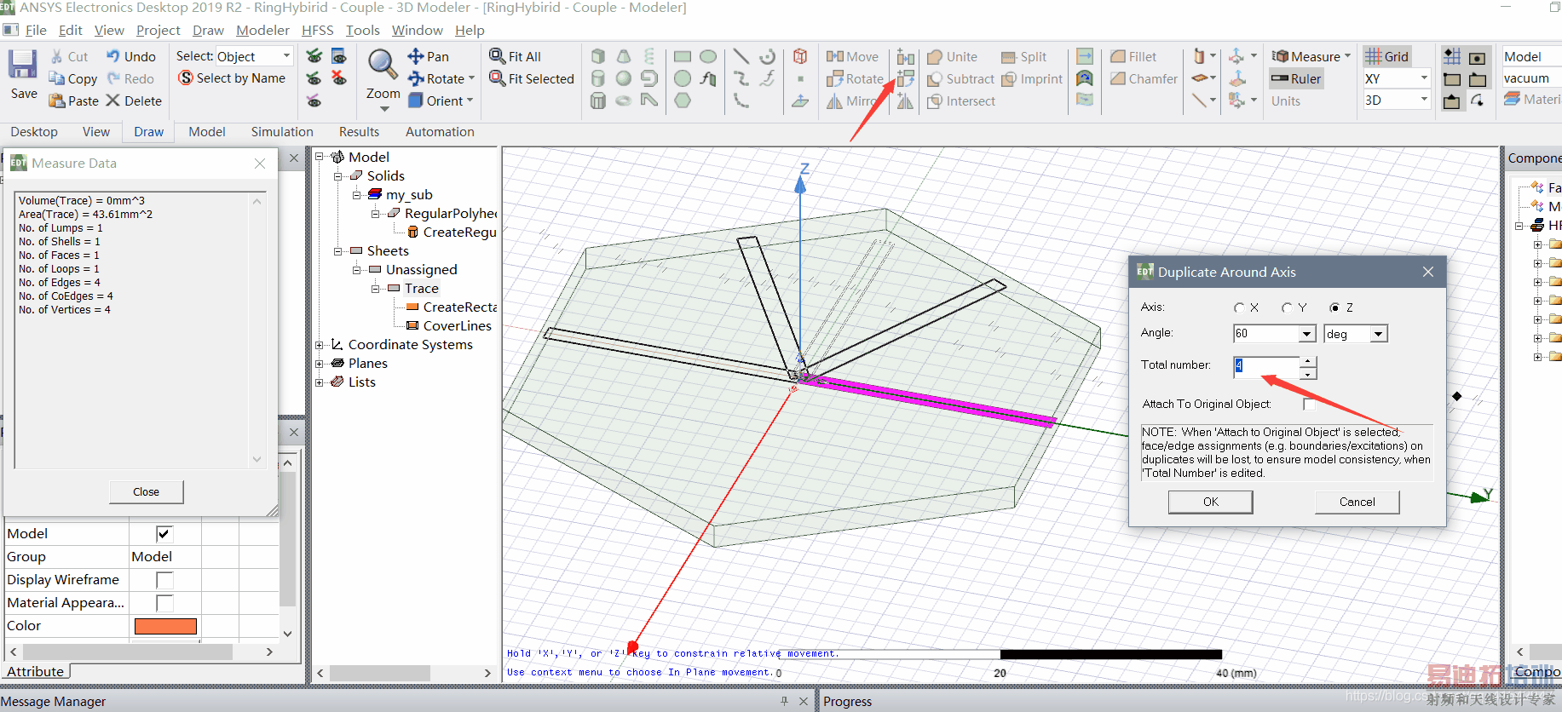
Task: Increase Total number with up stepper
Action: (1308, 362)
